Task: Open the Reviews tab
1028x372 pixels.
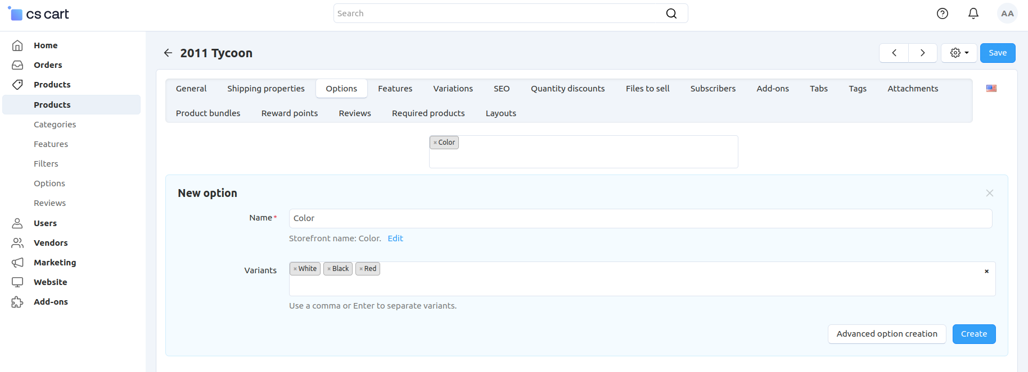Action: point(355,113)
